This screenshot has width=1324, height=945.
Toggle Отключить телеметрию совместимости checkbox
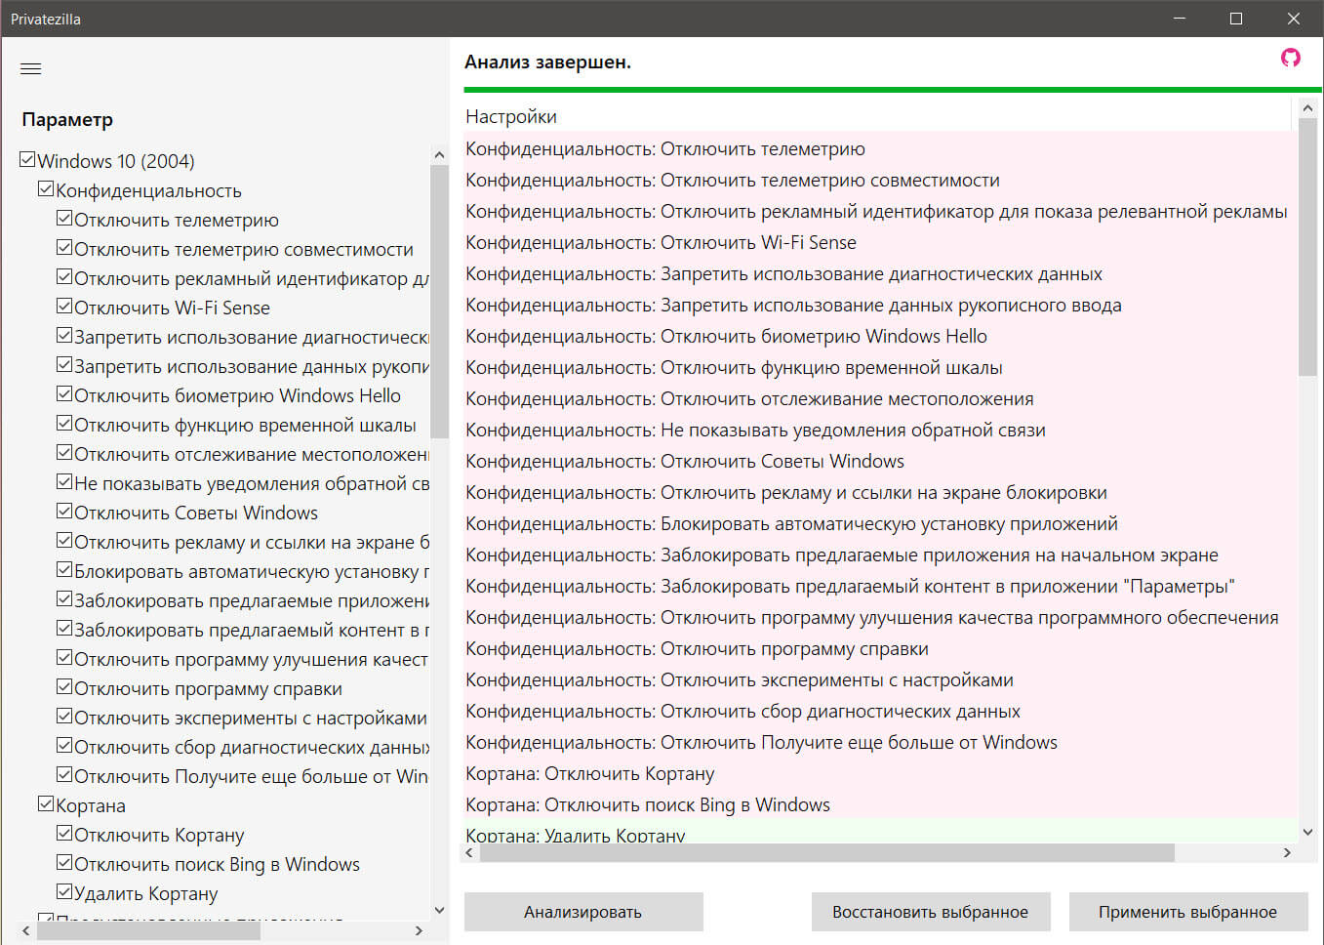click(64, 248)
